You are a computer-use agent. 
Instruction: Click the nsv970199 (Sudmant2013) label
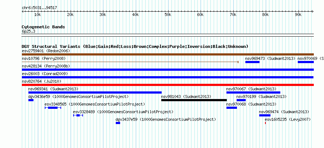(x=262, y=96)
